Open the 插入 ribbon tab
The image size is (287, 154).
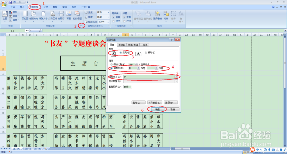[22, 7]
